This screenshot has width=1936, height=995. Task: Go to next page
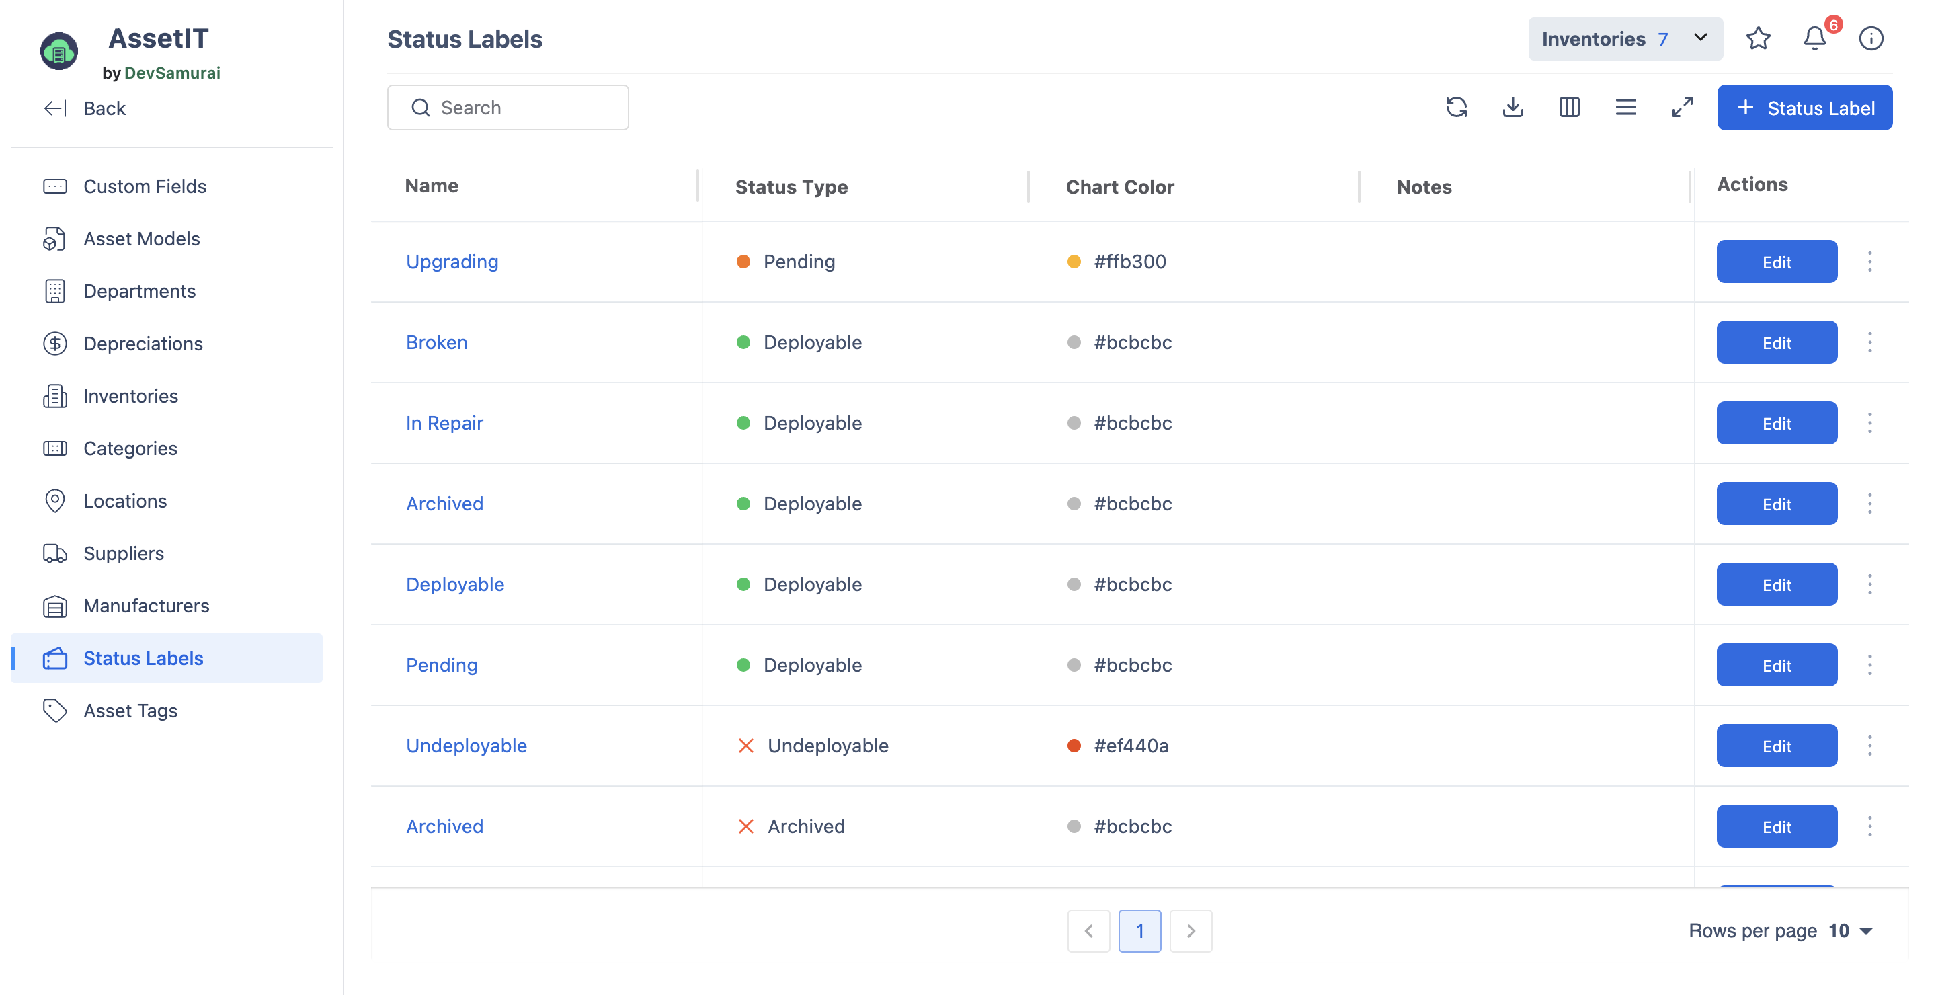(x=1191, y=931)
